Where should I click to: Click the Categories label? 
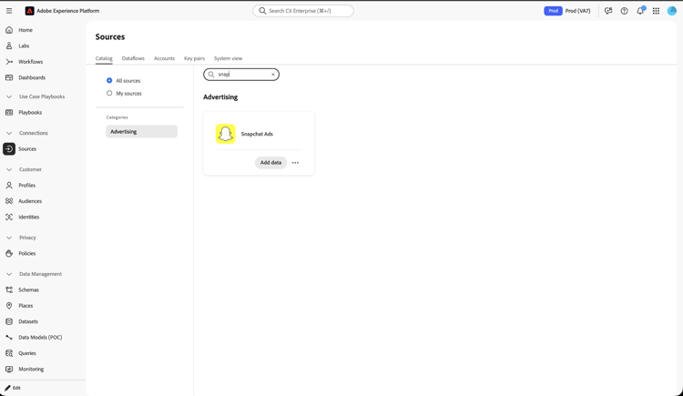point(117,117)
